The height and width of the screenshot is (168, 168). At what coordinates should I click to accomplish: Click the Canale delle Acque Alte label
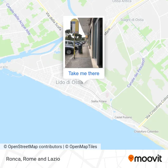click(x=18, y=19)
